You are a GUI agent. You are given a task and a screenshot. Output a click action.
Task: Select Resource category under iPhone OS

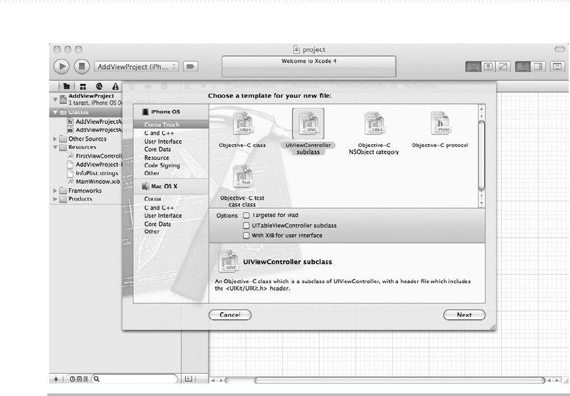click(x=157, y=157)
